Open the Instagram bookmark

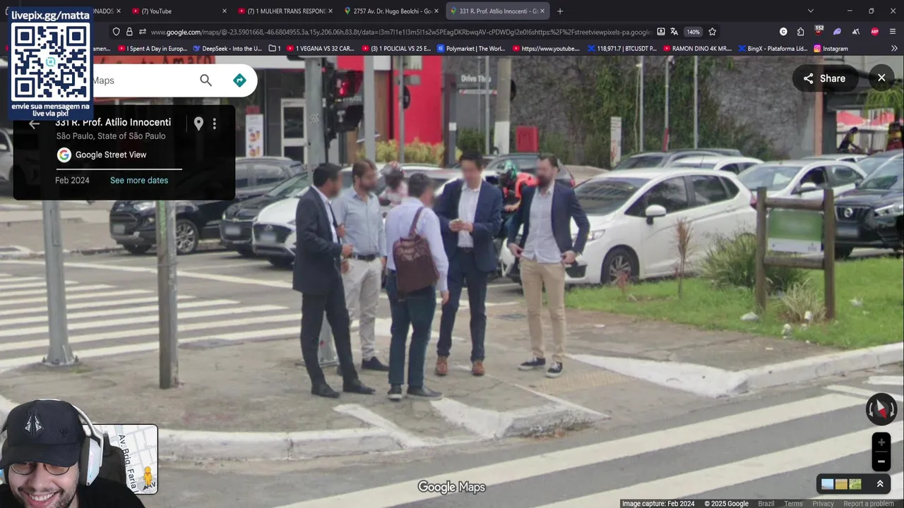click(831, 49)
